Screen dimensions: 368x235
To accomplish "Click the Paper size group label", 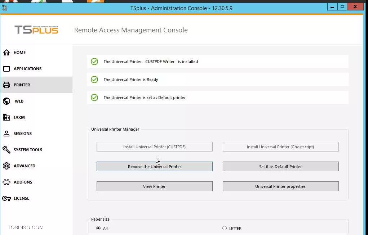I will coord(100,219).
